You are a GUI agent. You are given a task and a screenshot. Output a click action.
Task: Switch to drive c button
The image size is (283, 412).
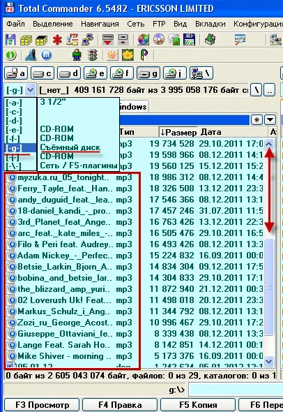tap(43, 73)
